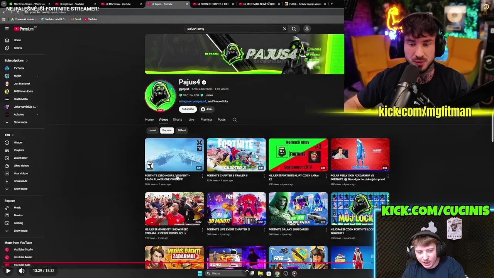494x278 pixels.
Task: Click the Windows Start button
Action: (200, 273)
